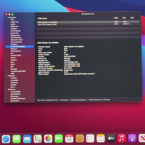This screenshot has height=145, width=145.
Task: Launch Podcasts from the Dock
Action: coord(132,138)
